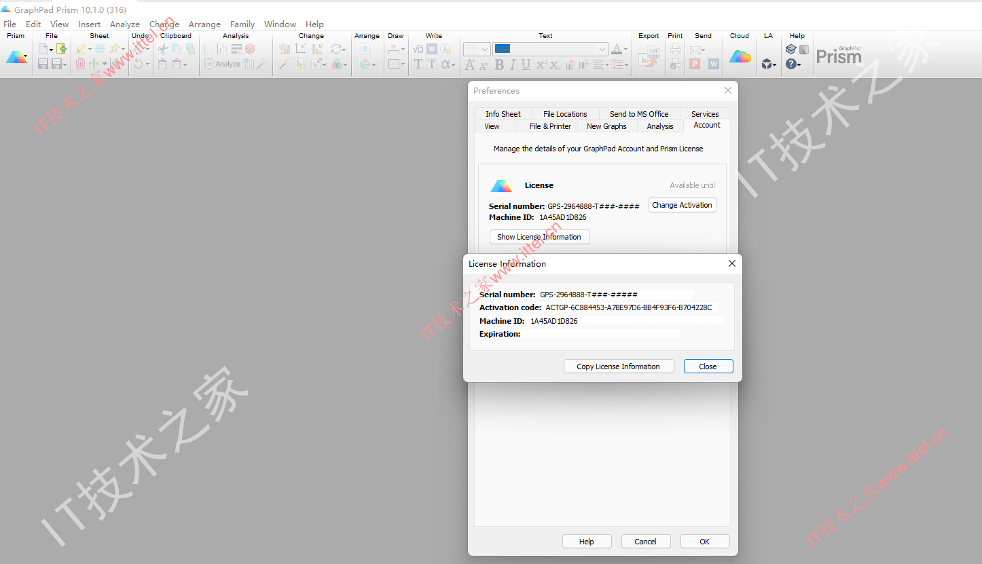Open the File menu
This screenshot has width=982, height=564.
tap(10, 24)
